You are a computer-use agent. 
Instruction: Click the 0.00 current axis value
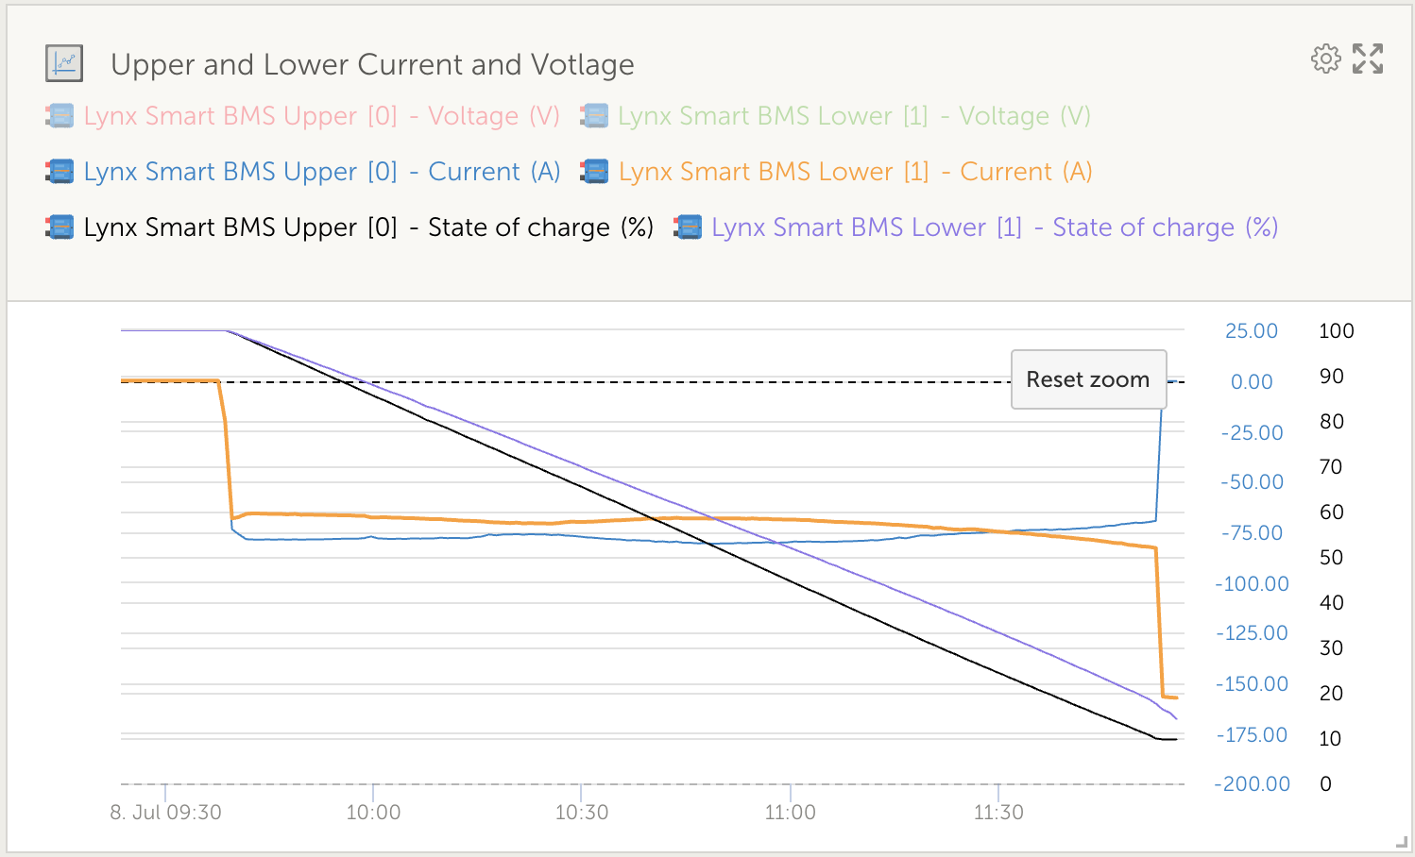coord(1252,382)
